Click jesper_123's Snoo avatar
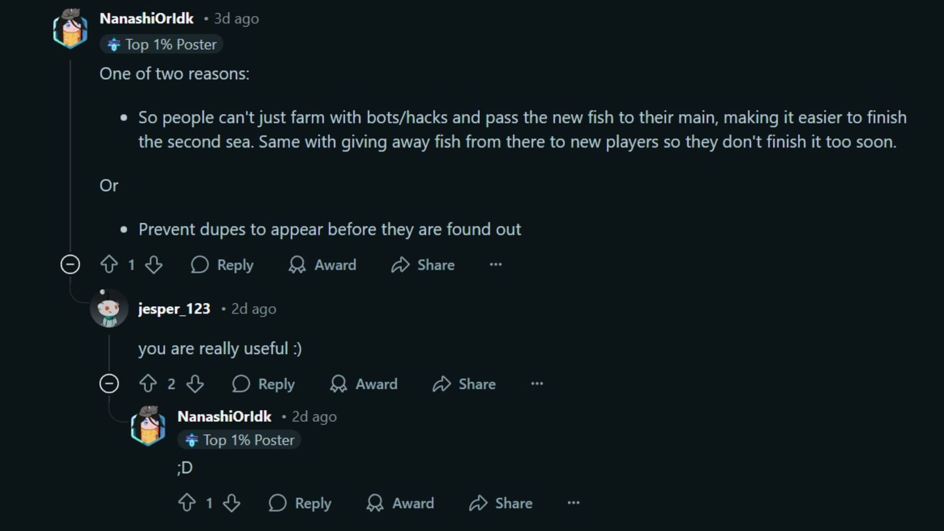Viewport: 944px width, 531px height. click(x=109, y=309)
